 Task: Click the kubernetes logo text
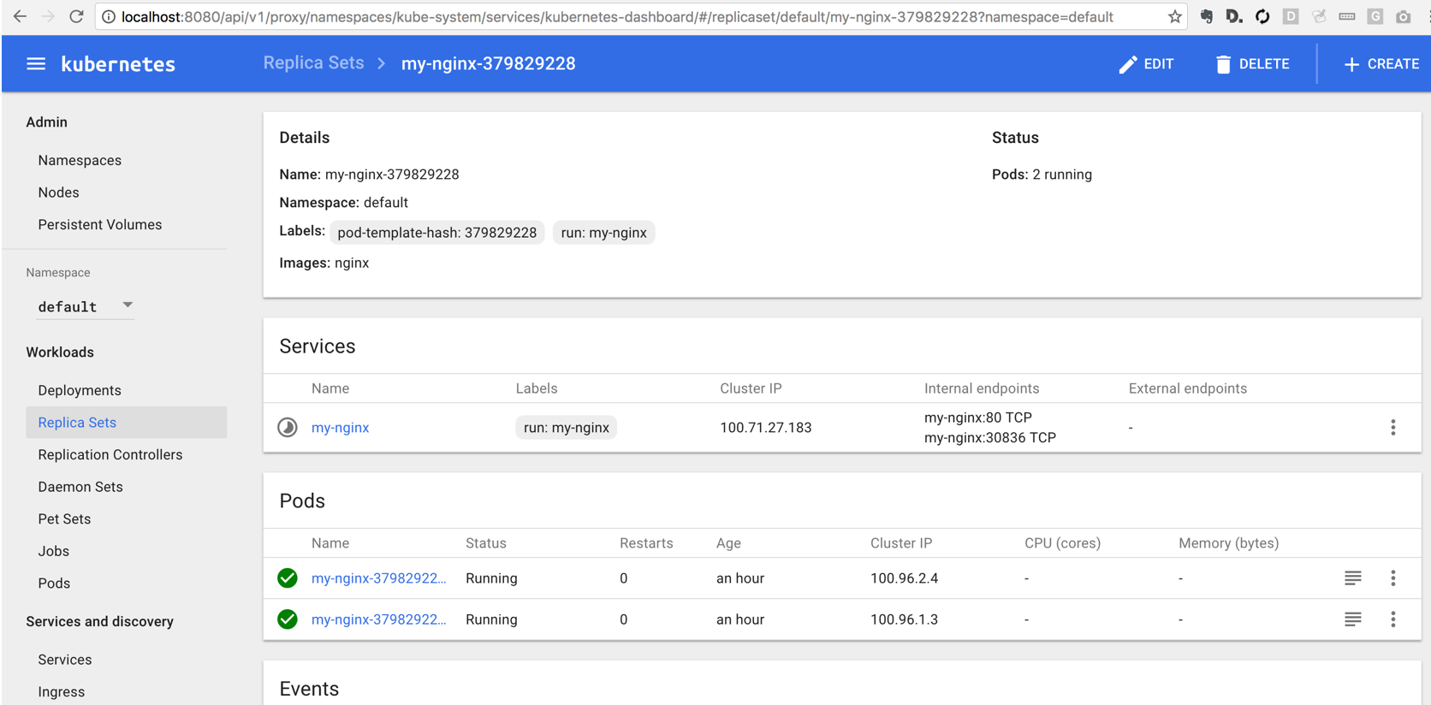tap(118, 64)
